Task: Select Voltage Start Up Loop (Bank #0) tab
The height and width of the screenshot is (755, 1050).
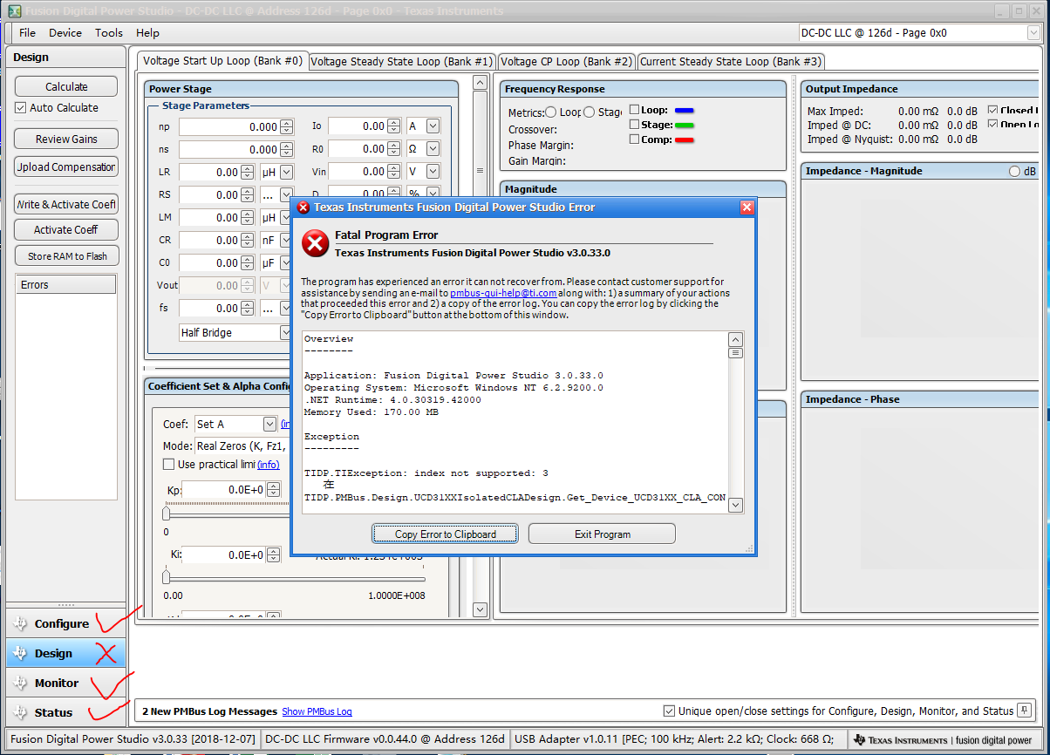Action: 222,61
